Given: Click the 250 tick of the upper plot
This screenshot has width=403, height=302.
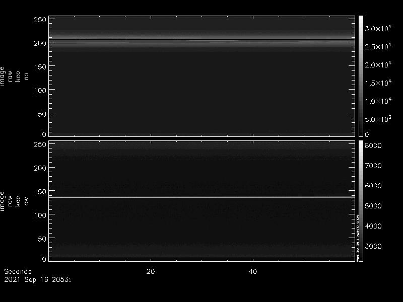Looking at the screenshot, I should point(40,20).
